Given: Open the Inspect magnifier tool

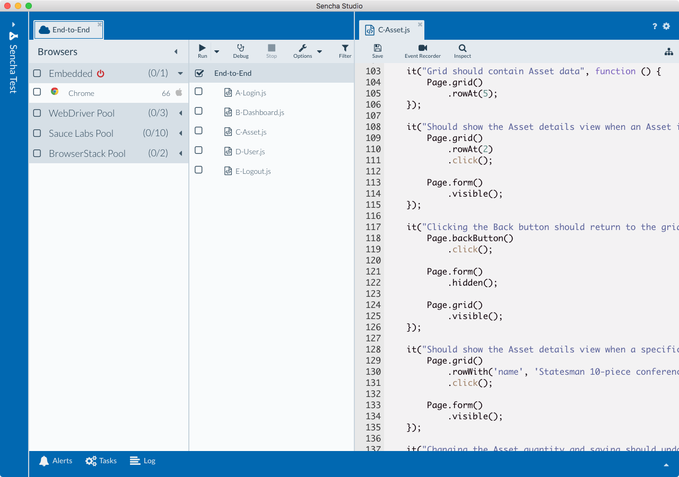Looking at the screenshot, I should (462, 49).
